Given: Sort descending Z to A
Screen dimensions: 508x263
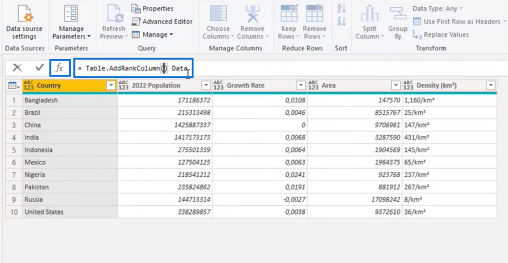Looking at the screenshot, I should [341, 21].
